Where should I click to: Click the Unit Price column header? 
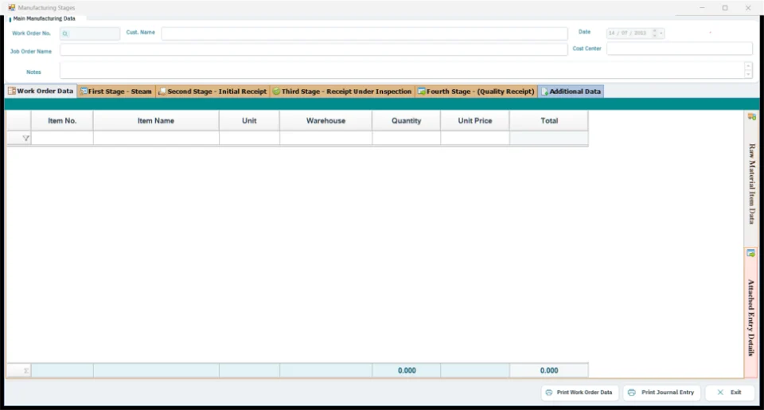[474, 121]
